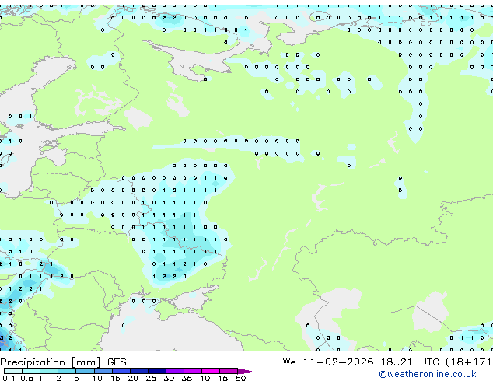The image size is (493, 381).
Task: Click the '(18+171' forecast offset text
Action: (x=469, y=362)
